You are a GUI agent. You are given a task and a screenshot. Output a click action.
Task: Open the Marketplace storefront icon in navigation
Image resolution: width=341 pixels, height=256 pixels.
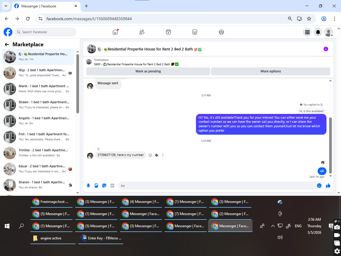(195, 32)
